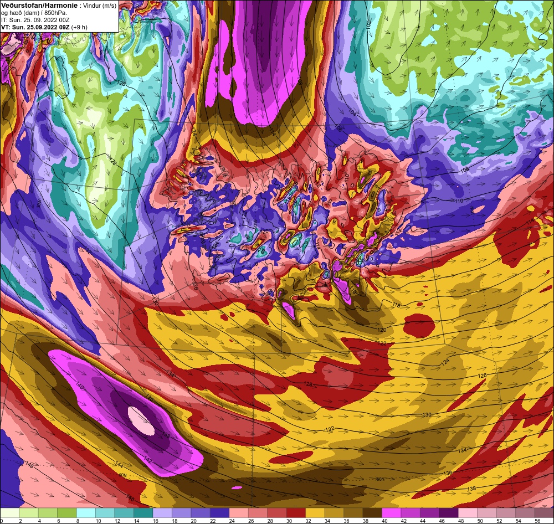
Task: Click the 54–56 m/s mauve legend swatch
Action: (525, 513)
